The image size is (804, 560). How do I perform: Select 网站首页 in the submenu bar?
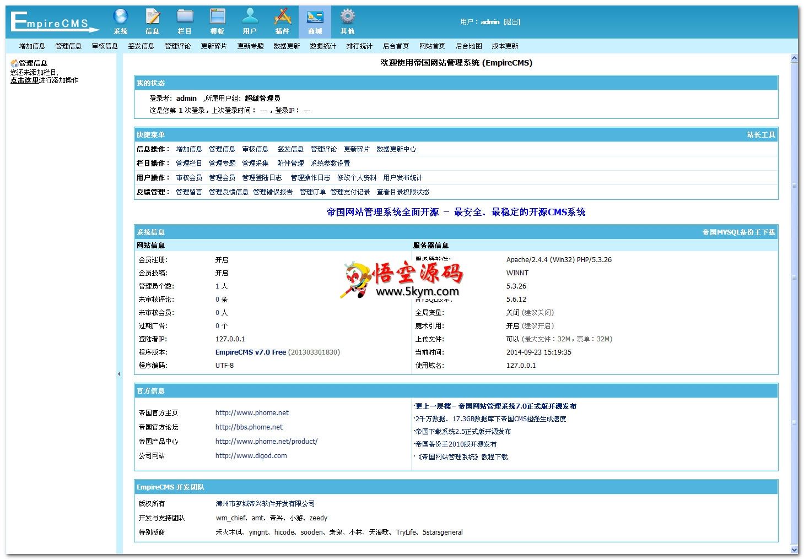pyautogui.click(x=432, y=46)
